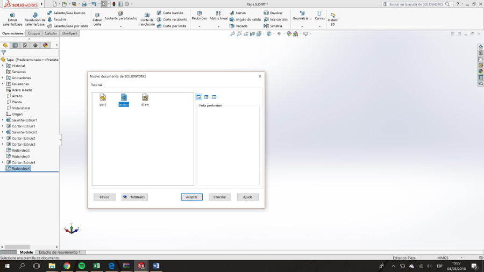Click the Ayuda button

click(x=247, y=197)
